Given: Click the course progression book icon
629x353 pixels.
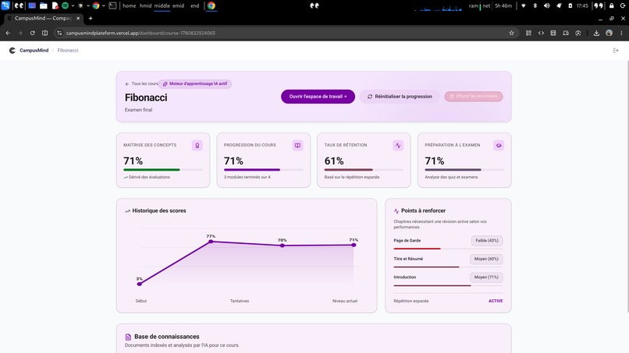Looking at the screenshot, I should [x=297, y=146].
